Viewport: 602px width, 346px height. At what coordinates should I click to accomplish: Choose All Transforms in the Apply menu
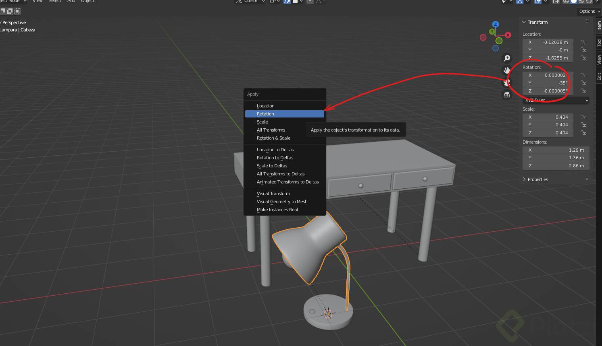pyautogui.click(x=285, y=130)
